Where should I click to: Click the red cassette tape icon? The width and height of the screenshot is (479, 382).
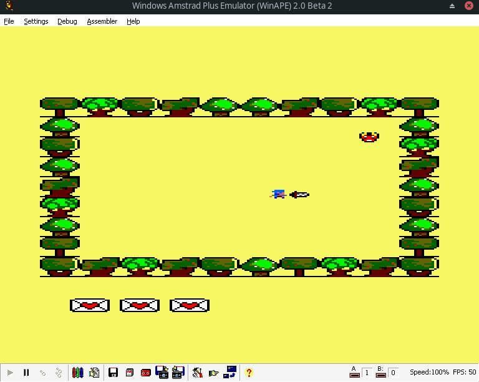(x=146, y=373)
